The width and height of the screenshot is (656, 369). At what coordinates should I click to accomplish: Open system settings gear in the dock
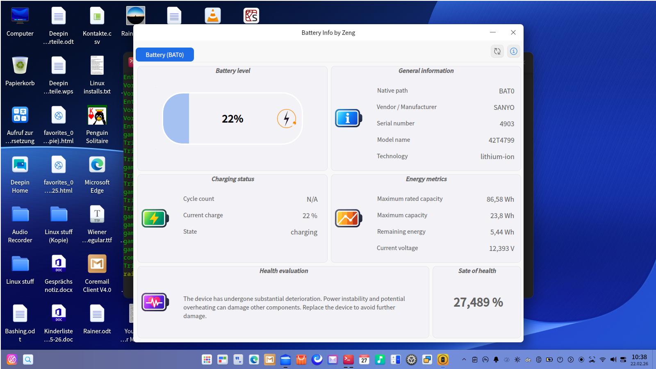411,360
